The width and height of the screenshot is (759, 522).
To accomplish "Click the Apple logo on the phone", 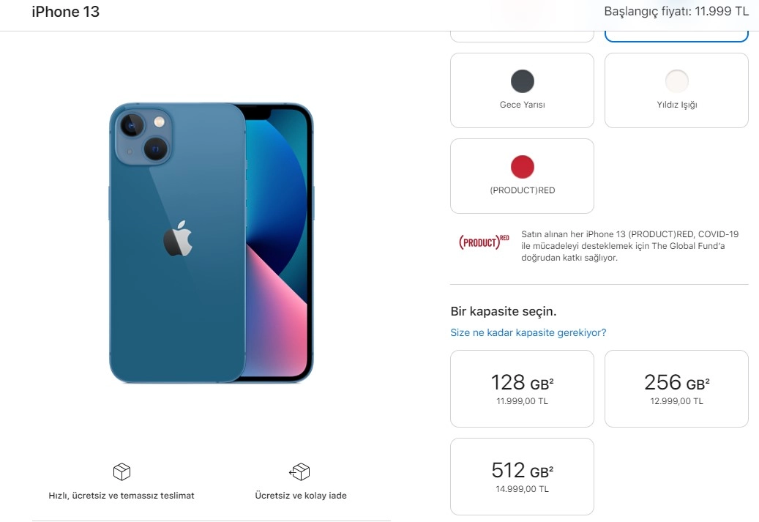I will tap(178, 238).
